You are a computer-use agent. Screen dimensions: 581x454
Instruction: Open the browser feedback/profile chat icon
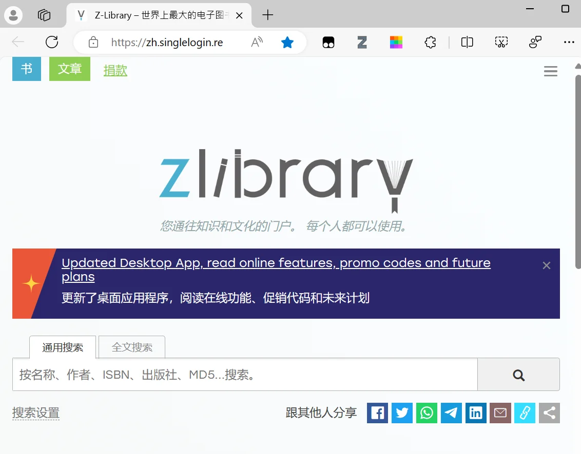(535, 42)
